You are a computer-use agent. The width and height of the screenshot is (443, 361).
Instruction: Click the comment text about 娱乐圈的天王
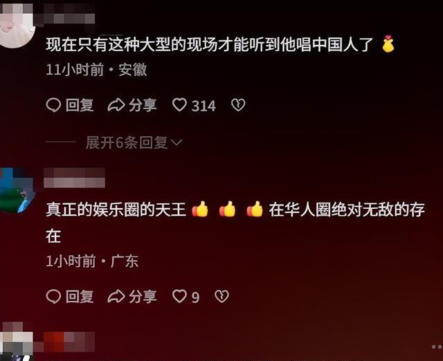coord(235,223)
